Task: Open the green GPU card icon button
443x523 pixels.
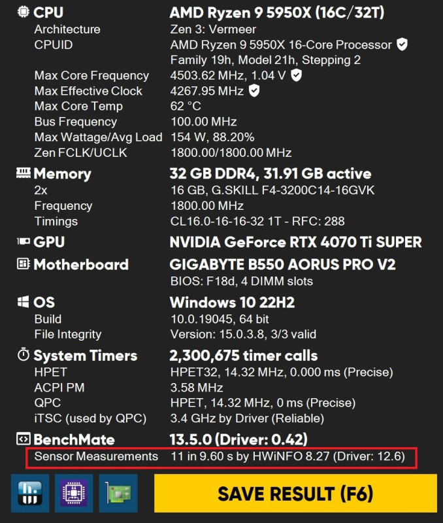Action: 118,494
